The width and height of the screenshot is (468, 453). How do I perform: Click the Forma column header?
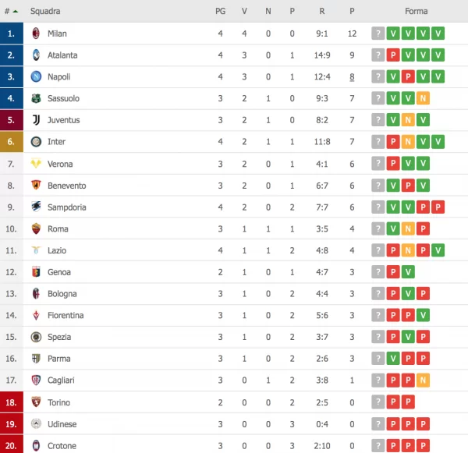tap(416, 12)
